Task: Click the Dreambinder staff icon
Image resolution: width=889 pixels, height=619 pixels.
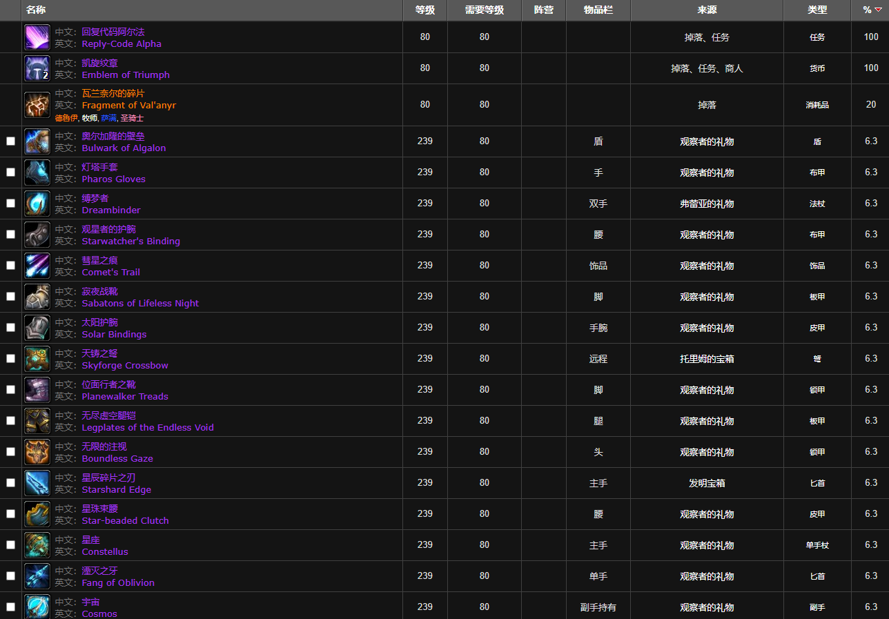Action: click(37, 204)
